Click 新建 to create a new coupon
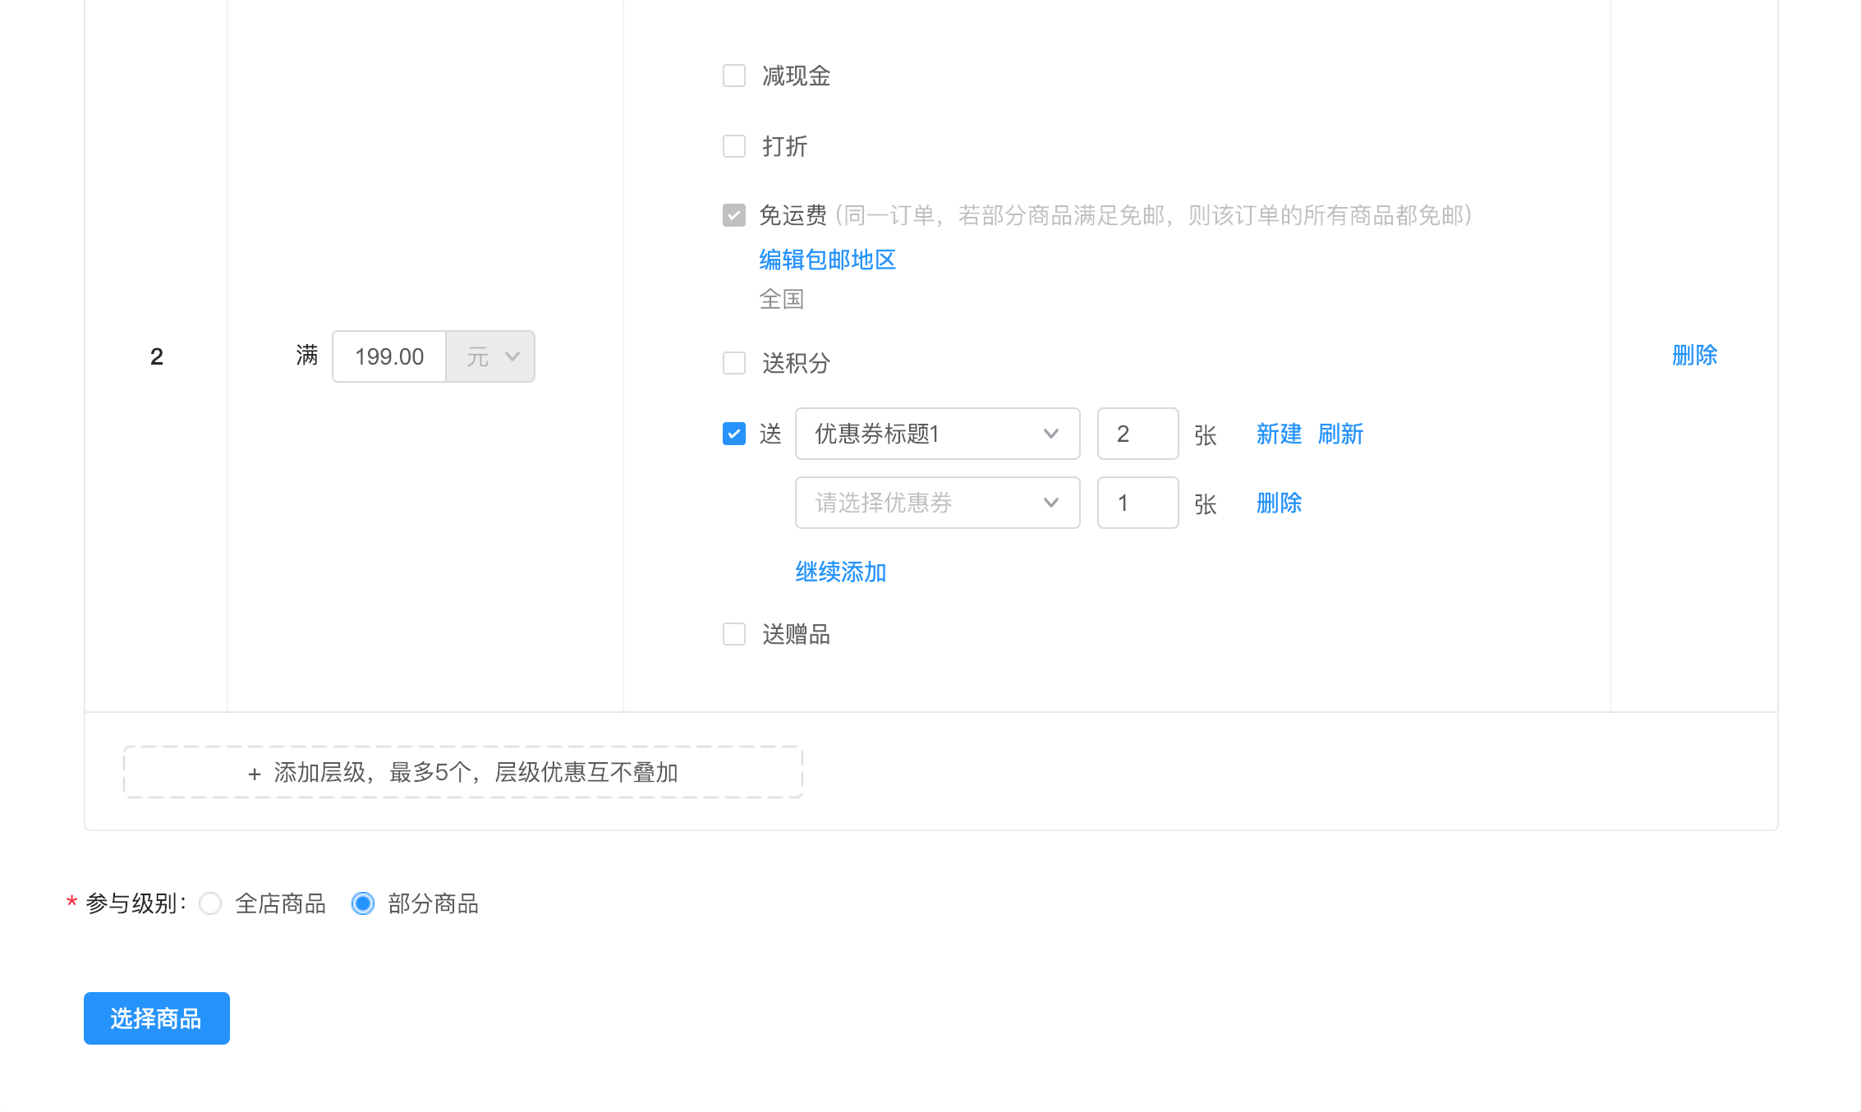This screenshot has height=1112, width=1861. pos(1279,434)
